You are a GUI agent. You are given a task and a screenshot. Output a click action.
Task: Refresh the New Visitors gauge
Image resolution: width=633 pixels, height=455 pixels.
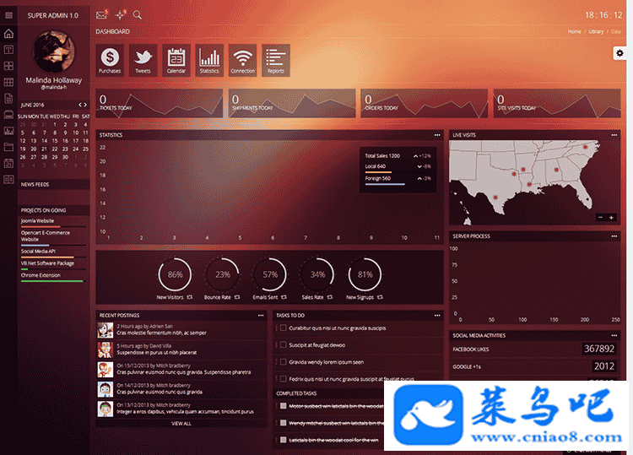(190, 297)
